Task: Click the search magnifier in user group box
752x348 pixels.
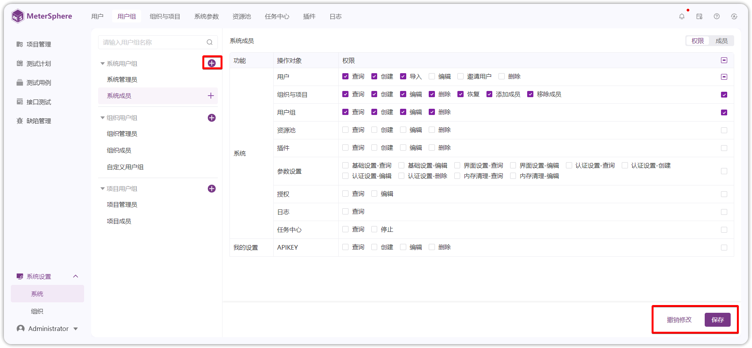Action: point(210,42)
